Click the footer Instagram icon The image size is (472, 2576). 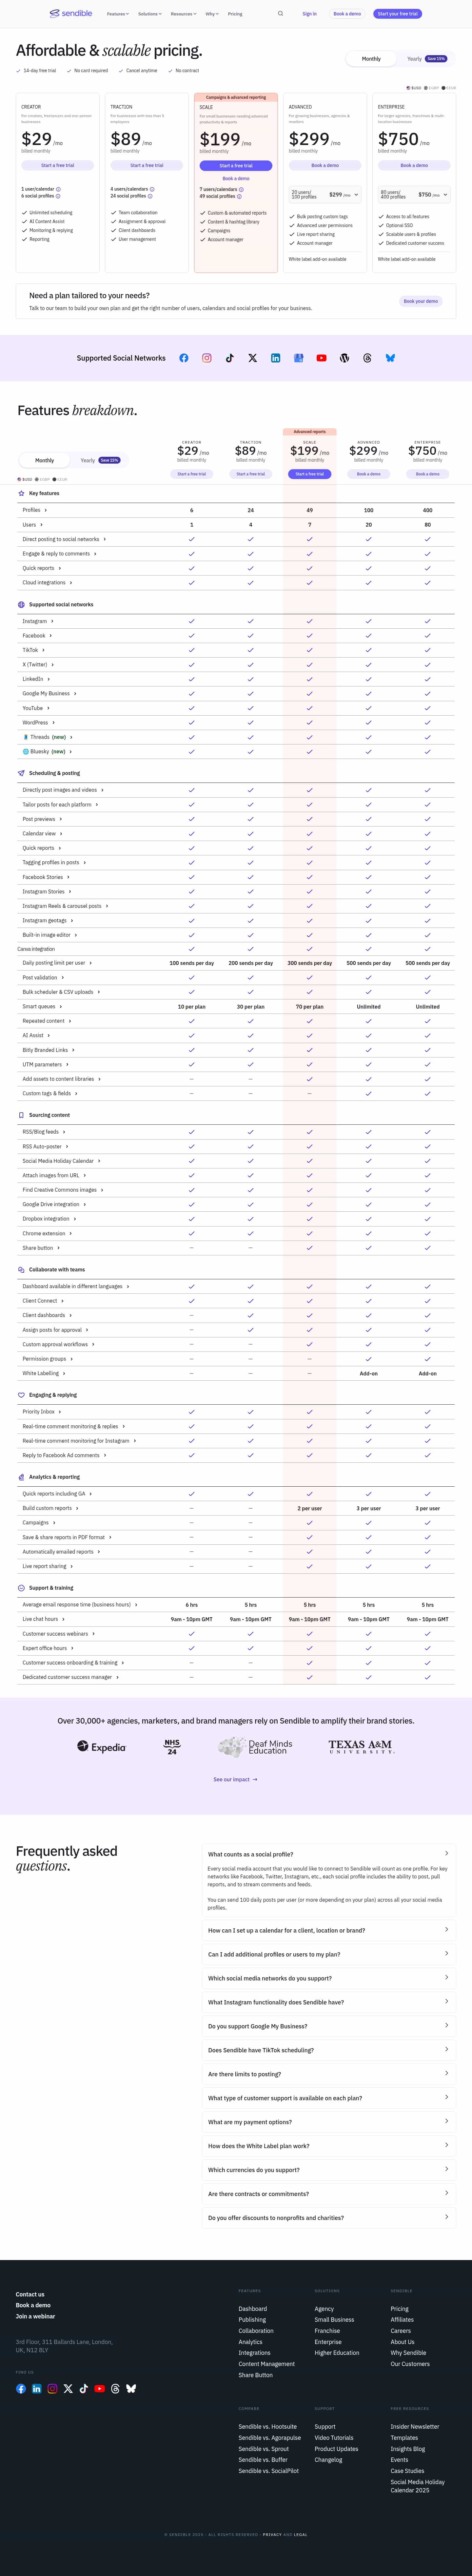point(52,2389)
